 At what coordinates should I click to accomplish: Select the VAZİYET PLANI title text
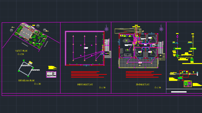(21, 51)
